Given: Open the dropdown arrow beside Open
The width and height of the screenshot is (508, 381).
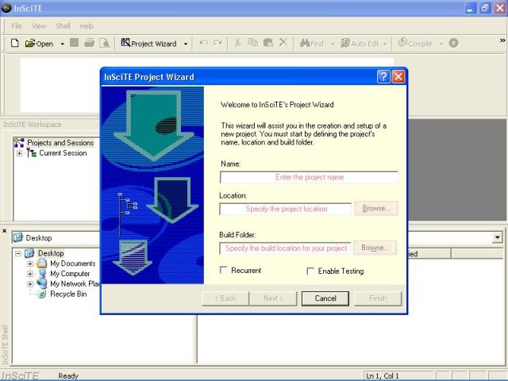Looking at the screenshot, I should (63, 44).
